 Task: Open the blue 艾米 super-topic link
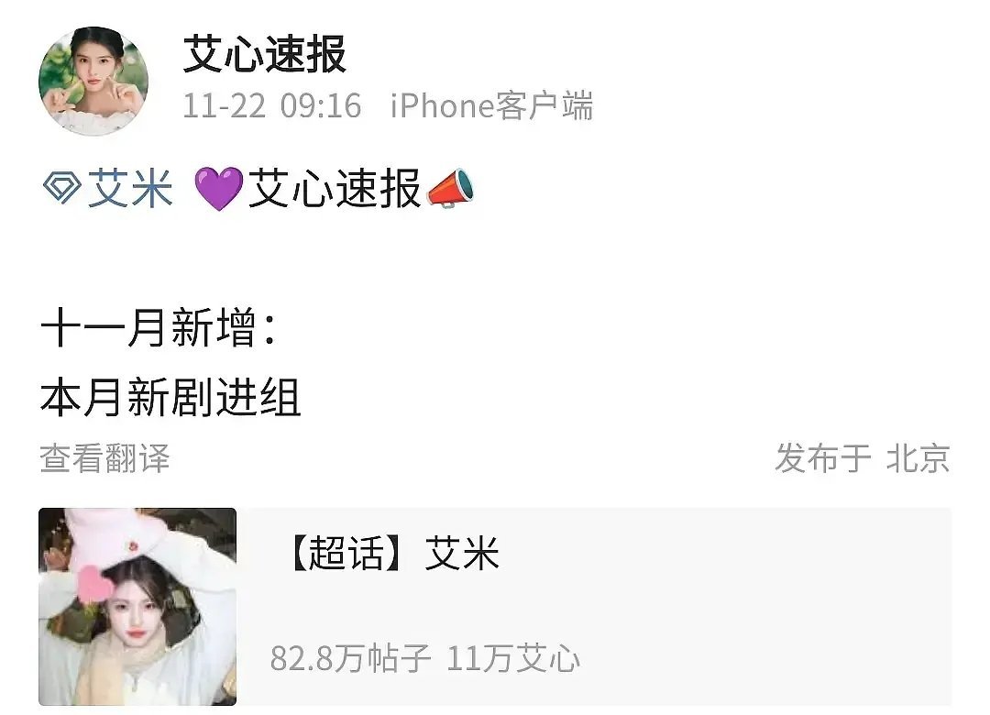point(130,188)
